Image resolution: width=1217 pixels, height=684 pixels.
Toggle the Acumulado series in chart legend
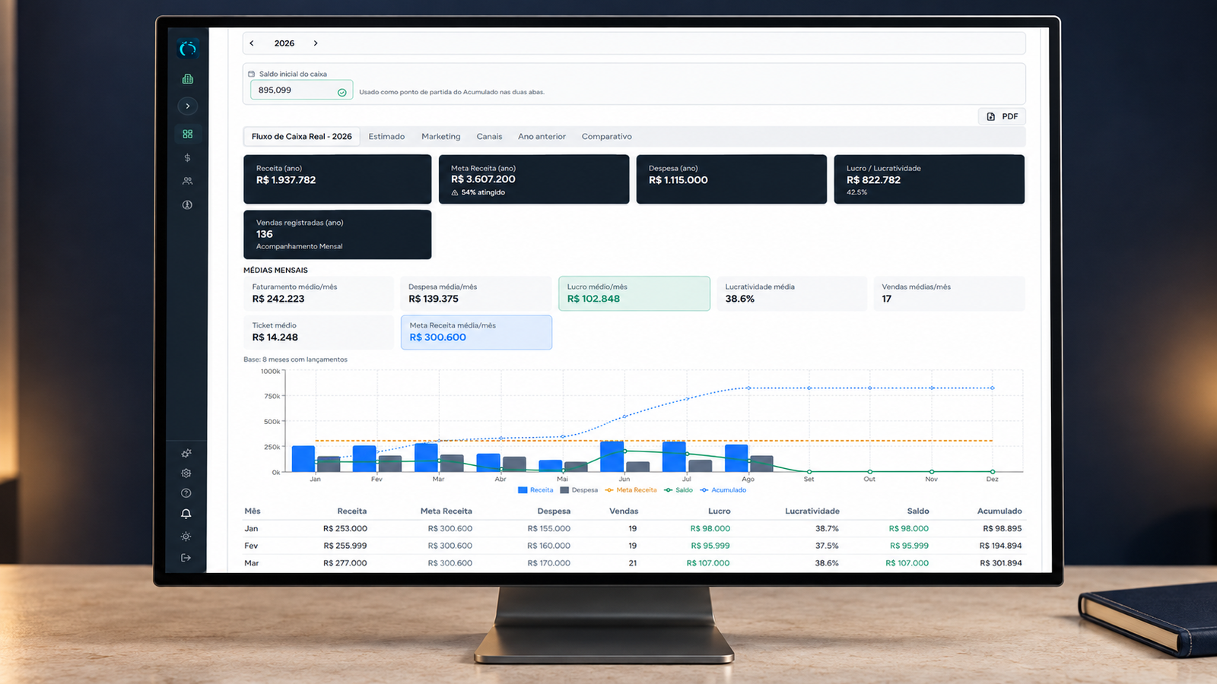tap(723, 490)
